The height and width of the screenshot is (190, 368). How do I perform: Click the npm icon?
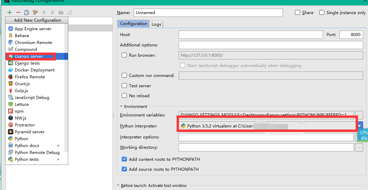(x=11, y=111)
